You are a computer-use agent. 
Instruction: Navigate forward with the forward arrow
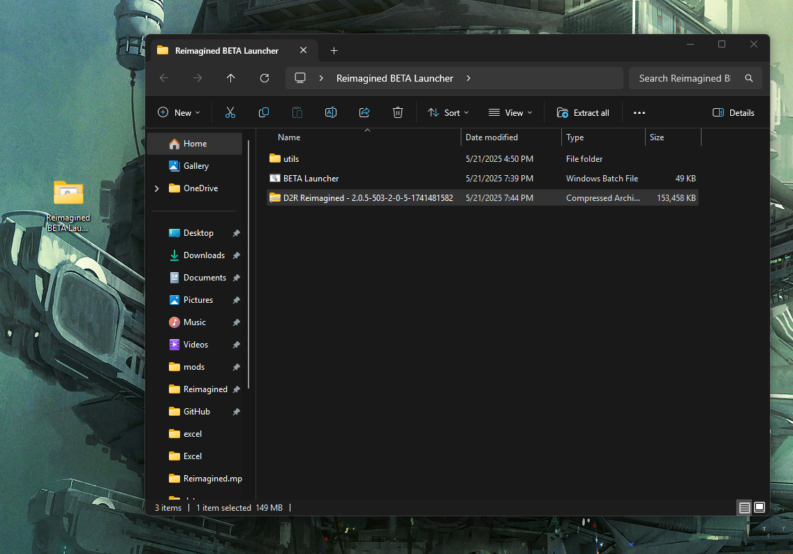[x=198, y=78]
